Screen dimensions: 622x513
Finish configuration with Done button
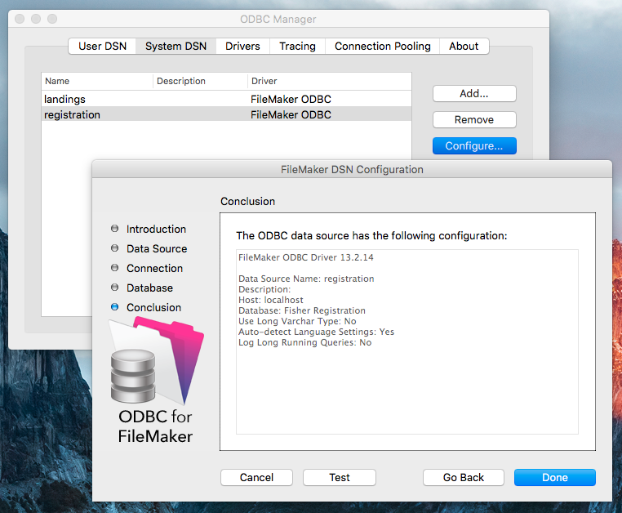click(555, 477)
